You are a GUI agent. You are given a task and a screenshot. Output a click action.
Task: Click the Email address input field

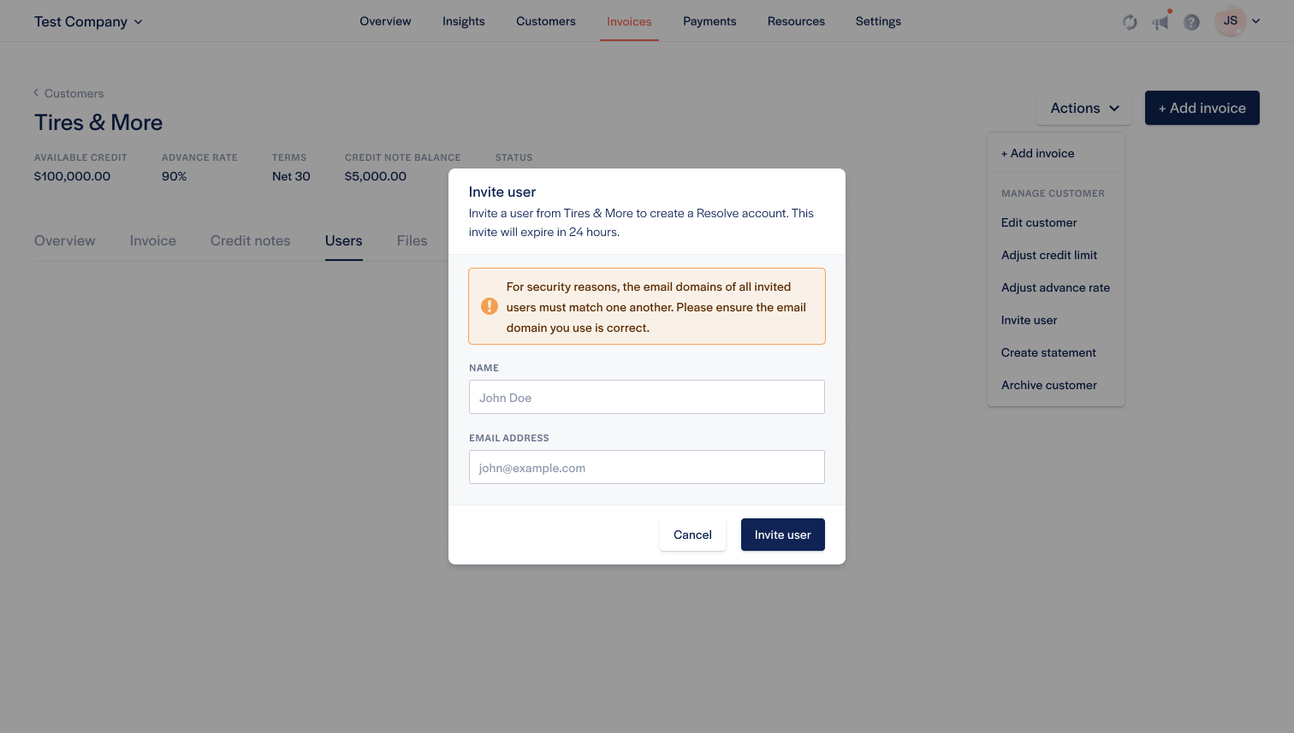(646, 467)
